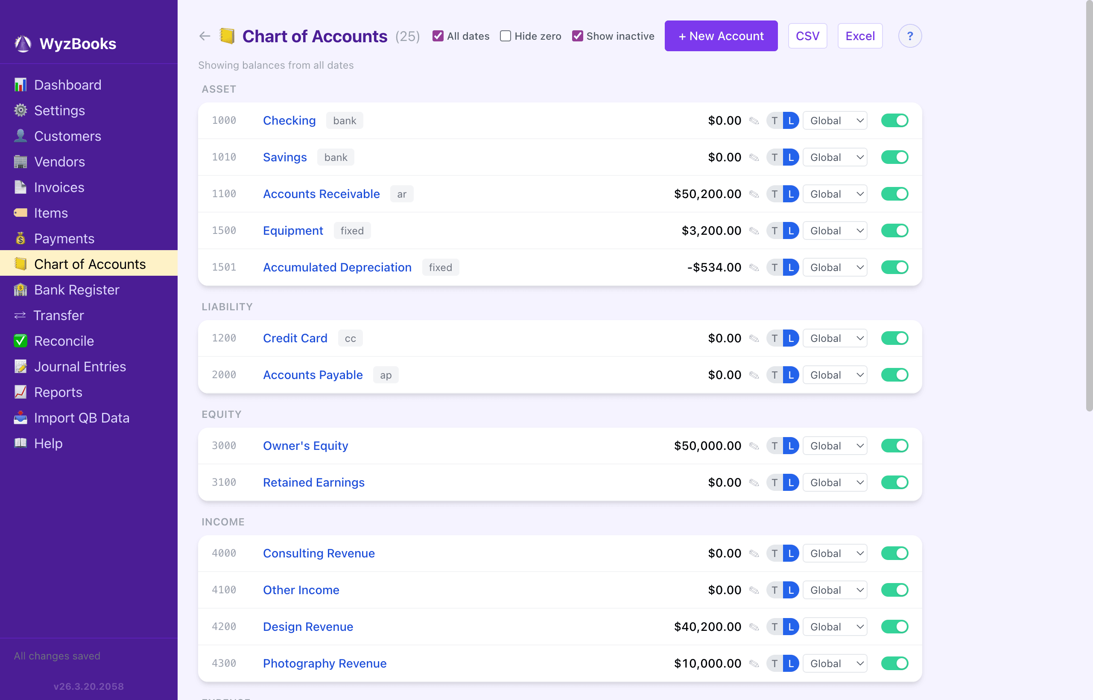Click the back arrow beside Chart of Accounts

click(x=204, y=36)
